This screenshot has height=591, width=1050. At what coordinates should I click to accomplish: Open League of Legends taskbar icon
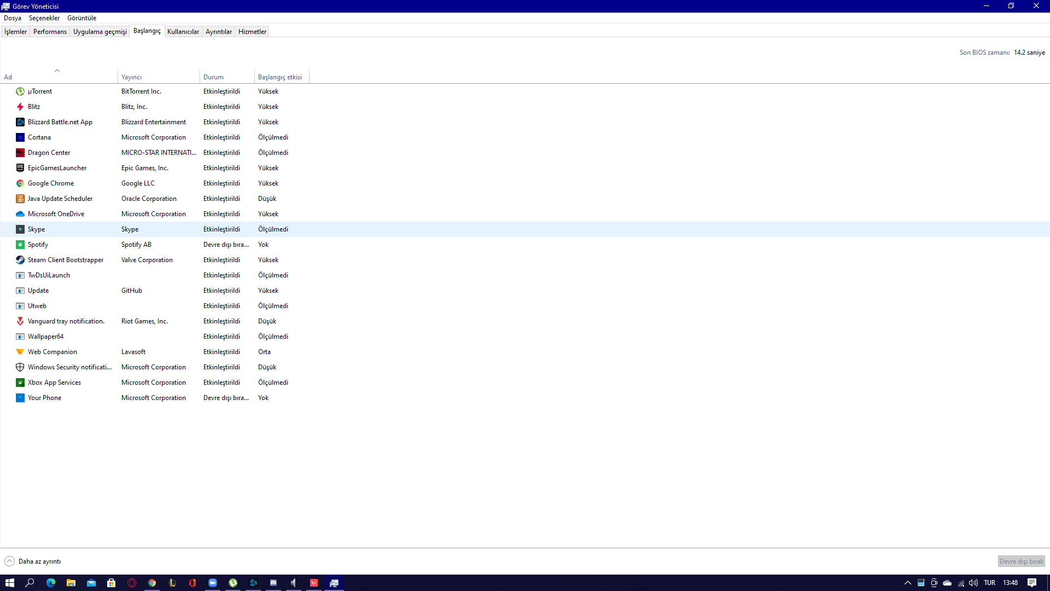pyautogui.click(x=172, y=583)
